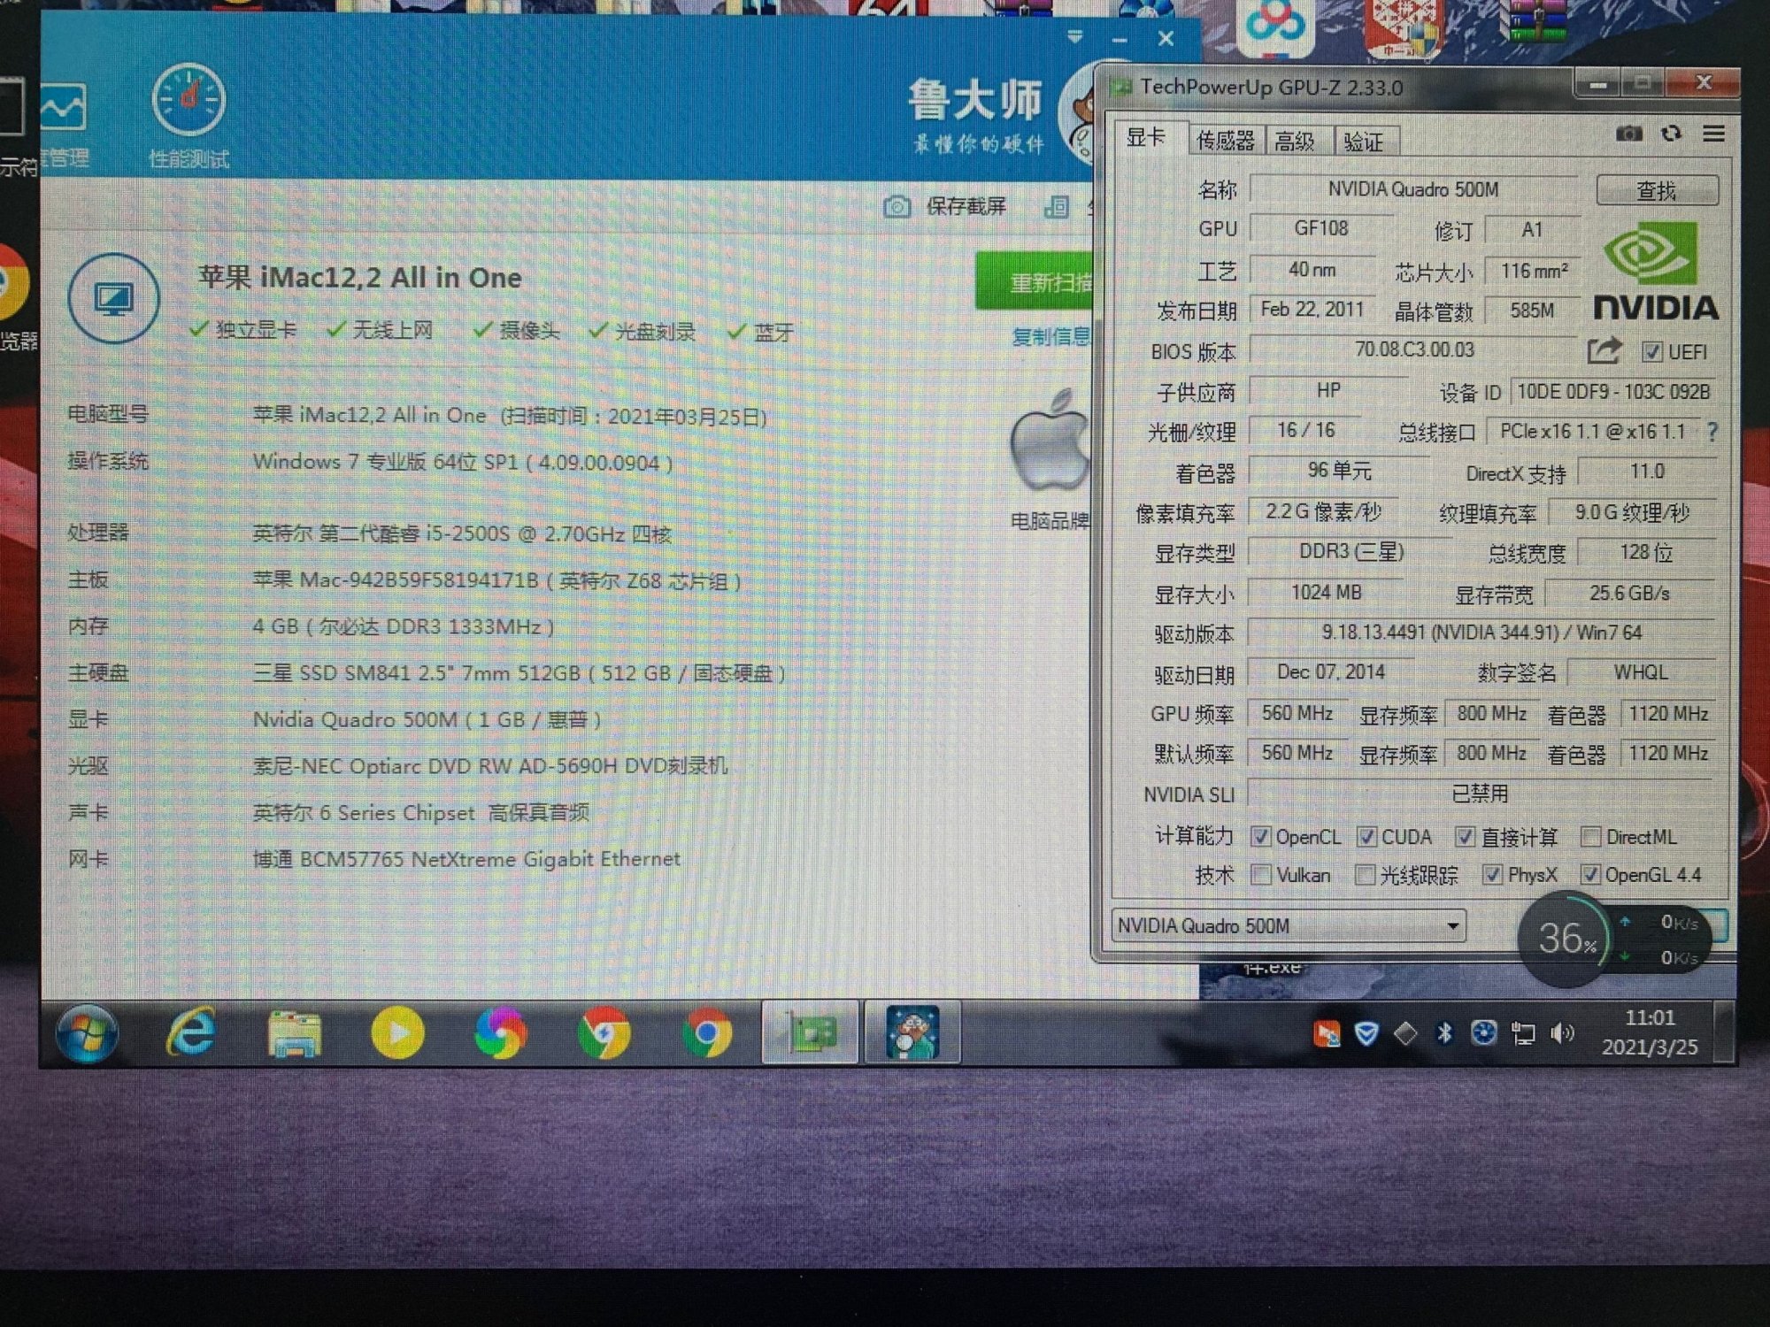
Task: Open Internet Explorer from taskbar
Action: (191, 1032)
